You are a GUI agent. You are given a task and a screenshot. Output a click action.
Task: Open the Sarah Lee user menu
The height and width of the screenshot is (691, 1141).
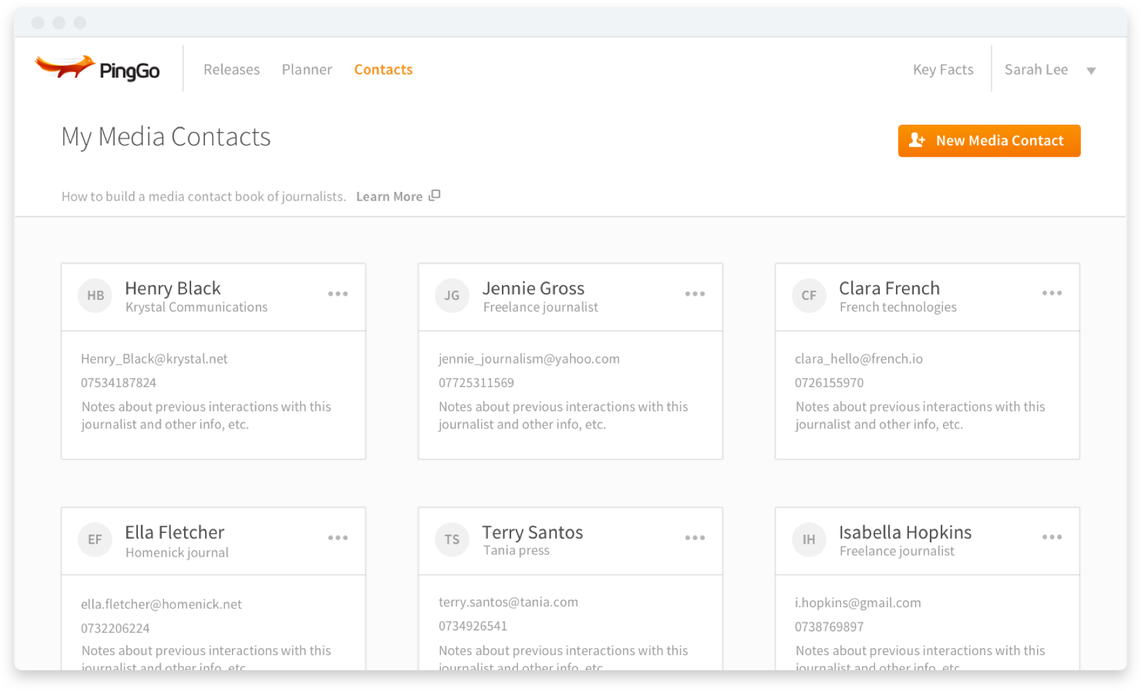click(x=1036, y=70)
